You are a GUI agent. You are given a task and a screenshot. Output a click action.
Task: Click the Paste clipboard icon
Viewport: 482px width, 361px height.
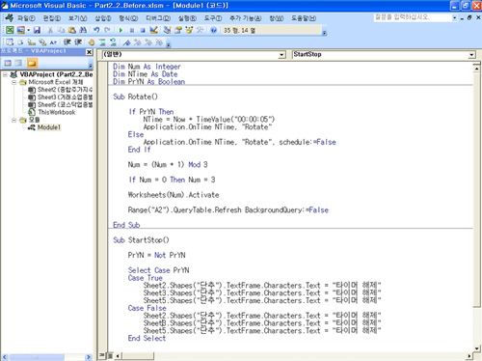pos(72,30)
